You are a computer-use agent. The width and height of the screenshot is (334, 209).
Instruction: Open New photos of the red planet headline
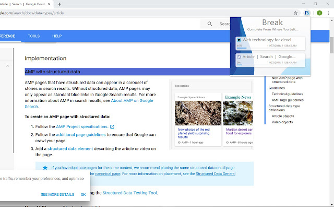[x=194, y=133]
